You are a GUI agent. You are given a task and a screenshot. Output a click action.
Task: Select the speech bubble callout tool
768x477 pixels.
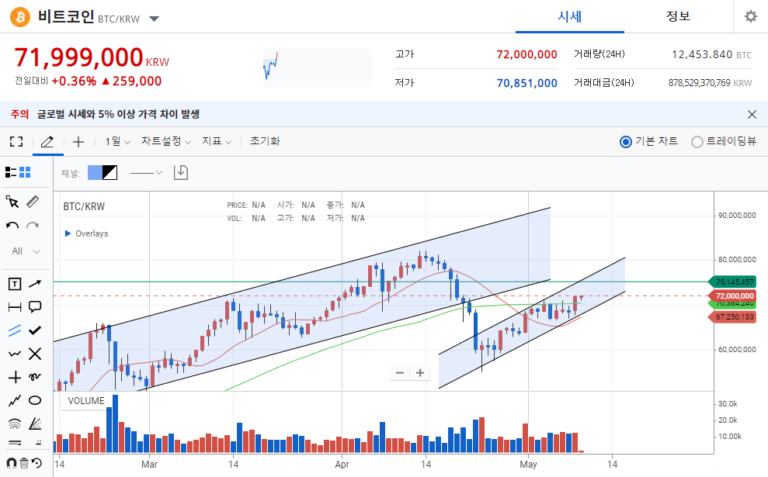tap(35, 307)
